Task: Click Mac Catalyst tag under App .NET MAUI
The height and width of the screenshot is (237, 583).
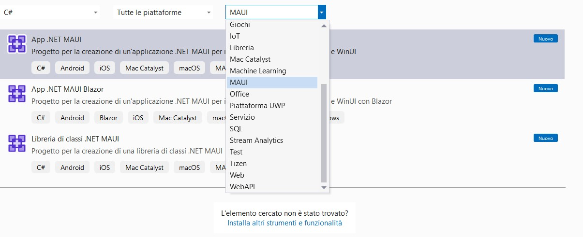Action: tap(145, 68)
